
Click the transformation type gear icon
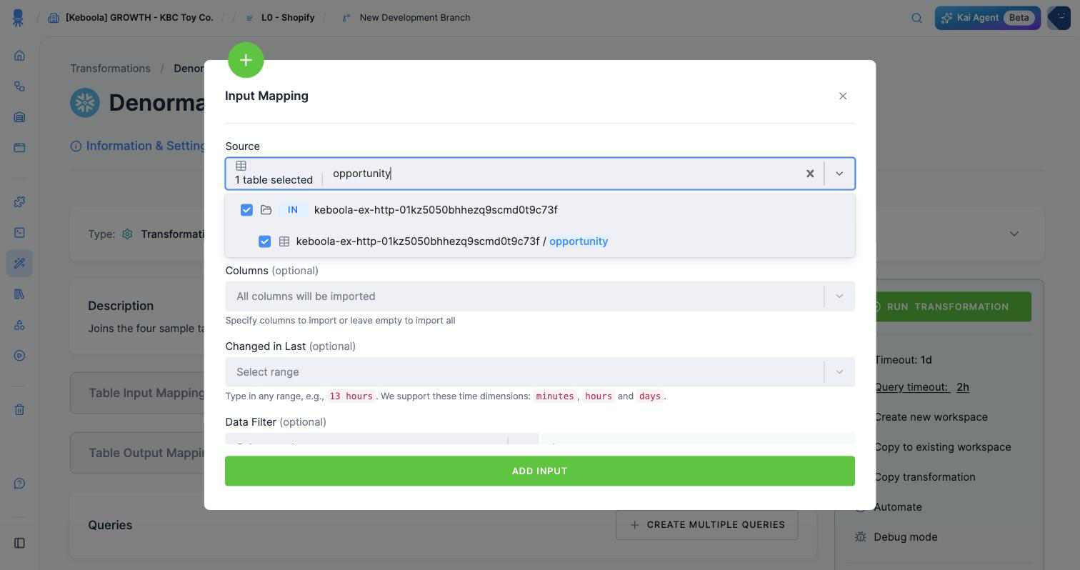pos(127,234)
